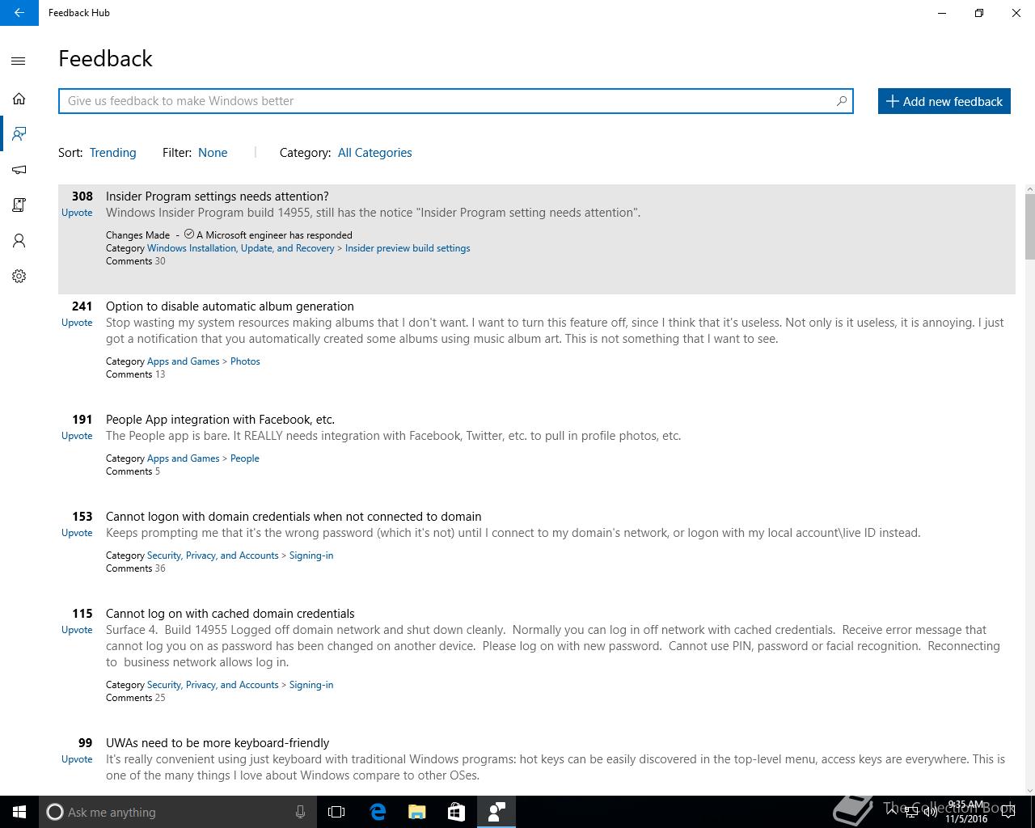Click Add new feedback button
The width and height of the screenshot is (1035, 828).
pyautogui.click(x=944, y=101)
